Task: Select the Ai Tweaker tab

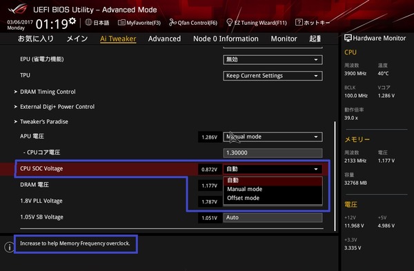Action: click(x=118, y=39)
